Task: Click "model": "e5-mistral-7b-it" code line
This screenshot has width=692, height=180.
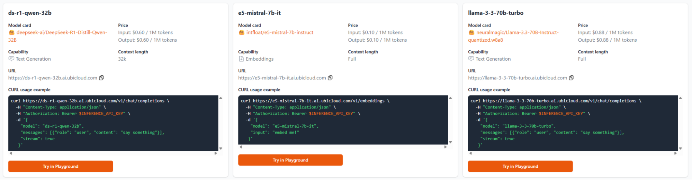Action: click(285, 126)
